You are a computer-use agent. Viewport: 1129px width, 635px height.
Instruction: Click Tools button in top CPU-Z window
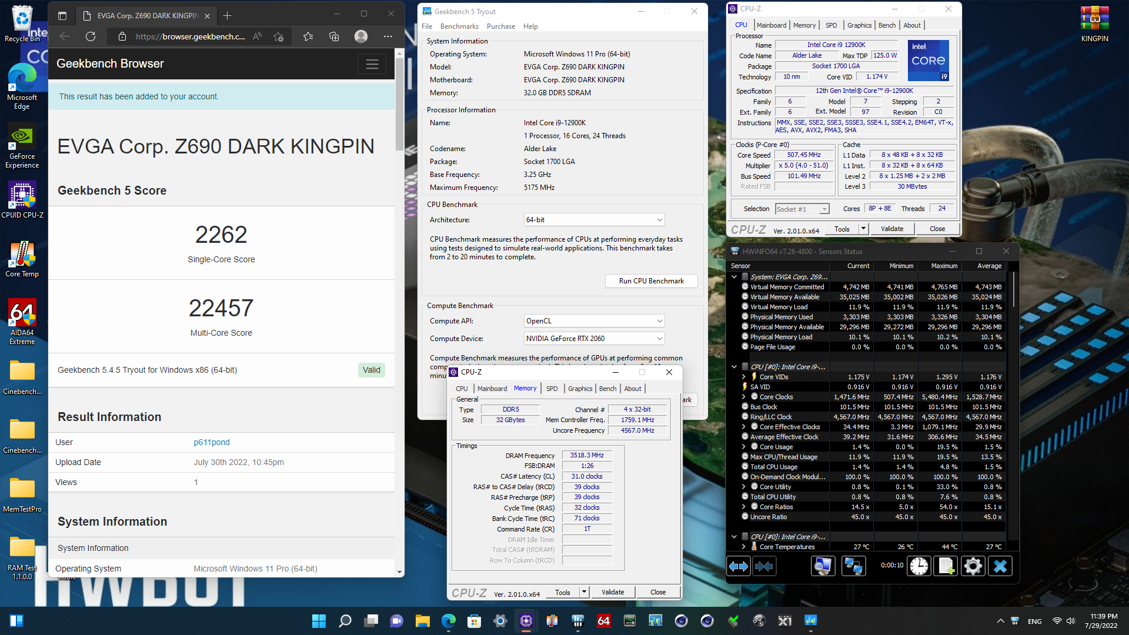coord(842,229)
